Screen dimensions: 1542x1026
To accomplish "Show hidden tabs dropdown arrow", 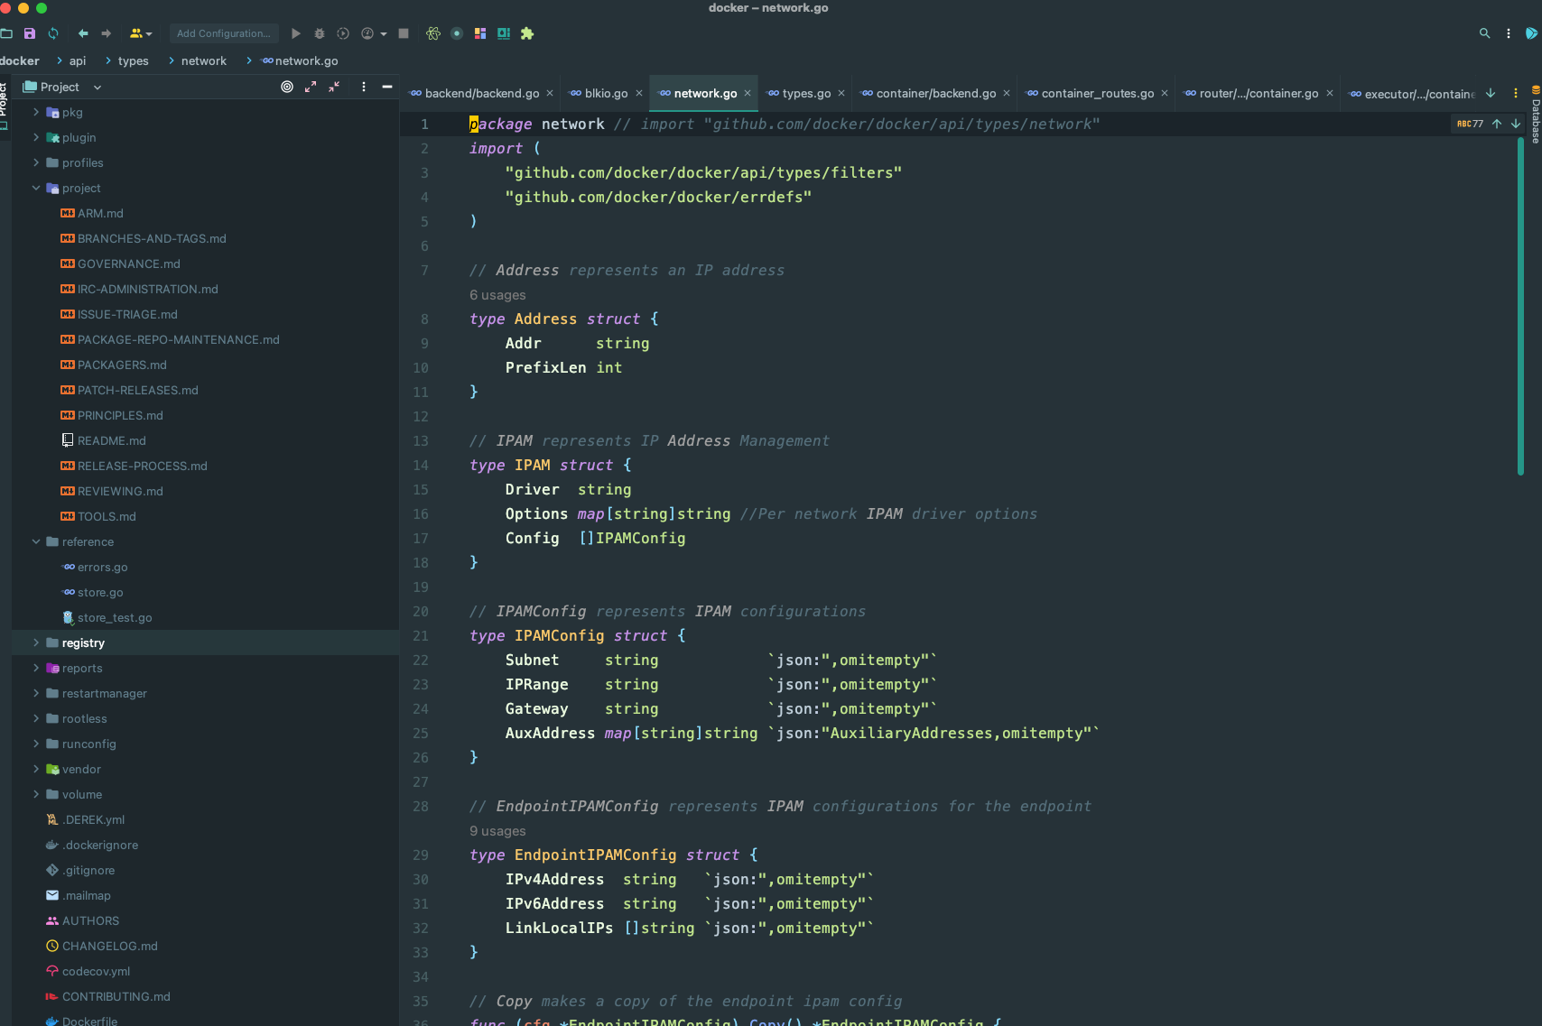I will 1491,93.
